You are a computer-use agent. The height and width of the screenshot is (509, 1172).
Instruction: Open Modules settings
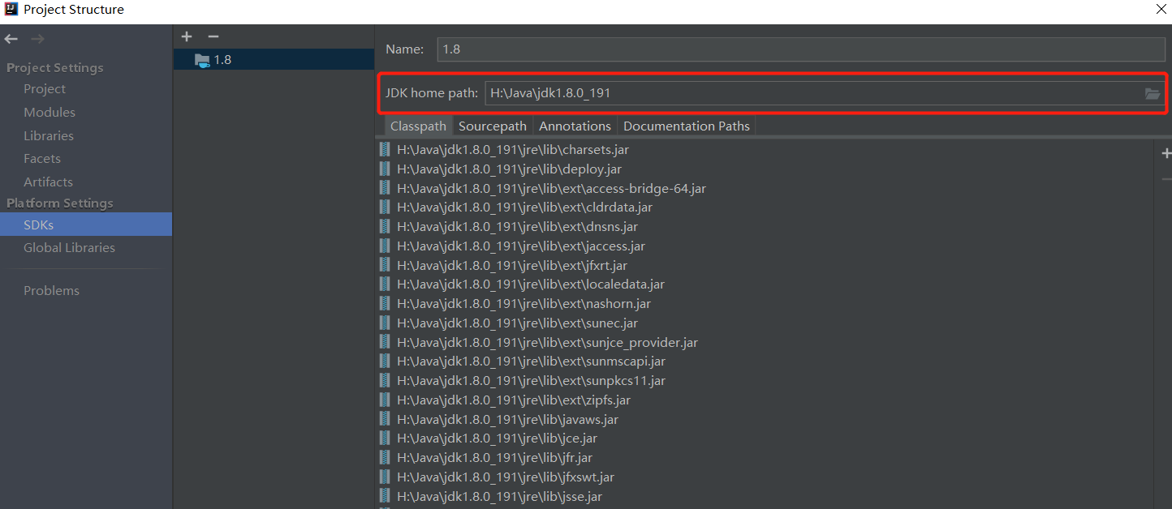[x=50, y=113]
